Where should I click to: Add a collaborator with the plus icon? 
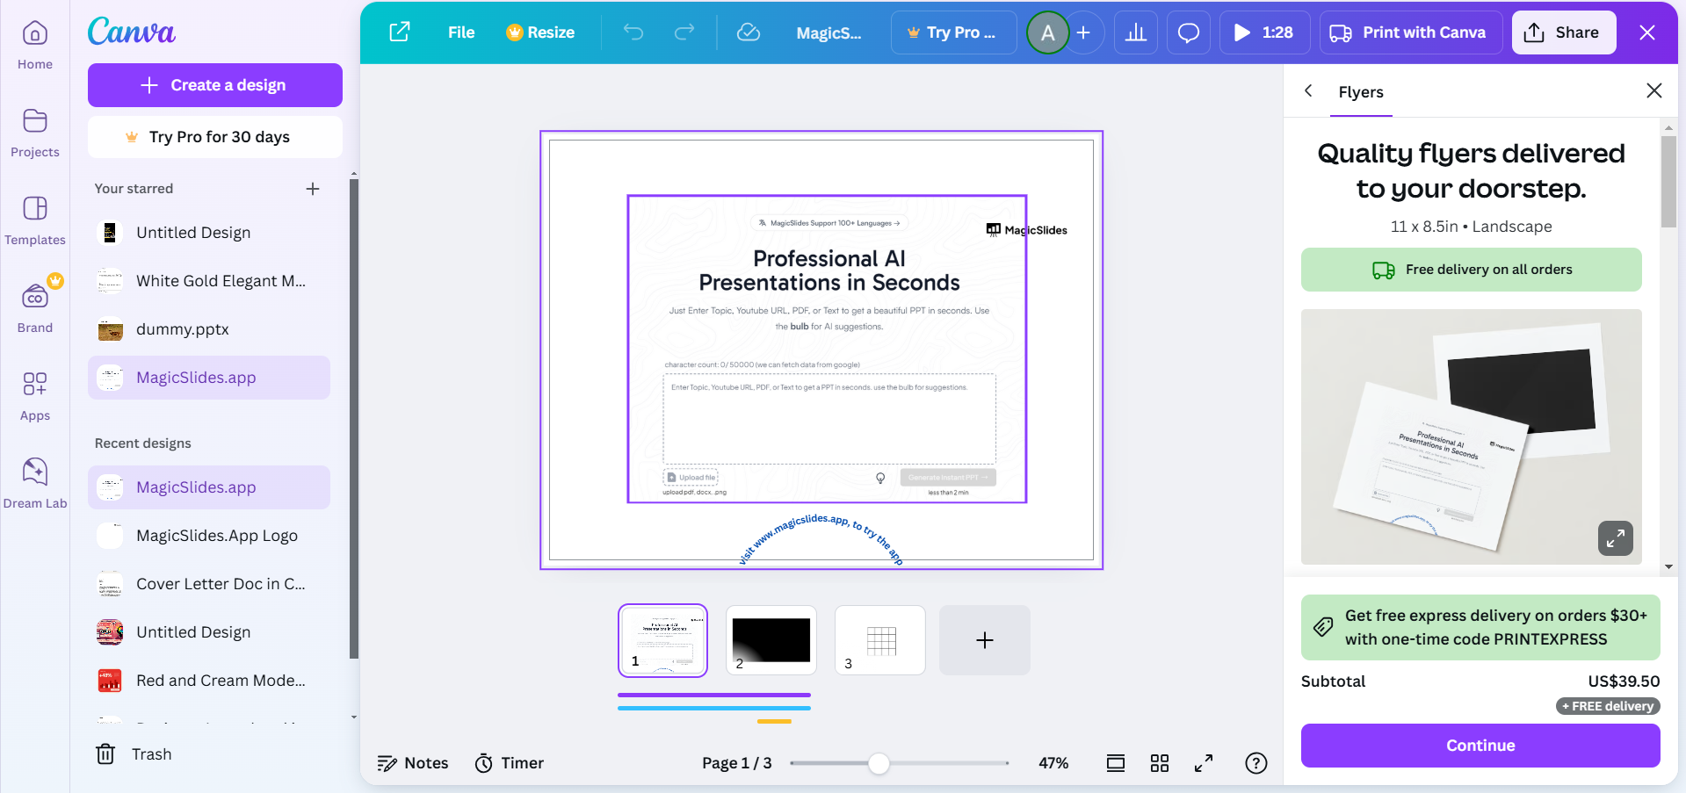pos(1084,32)
